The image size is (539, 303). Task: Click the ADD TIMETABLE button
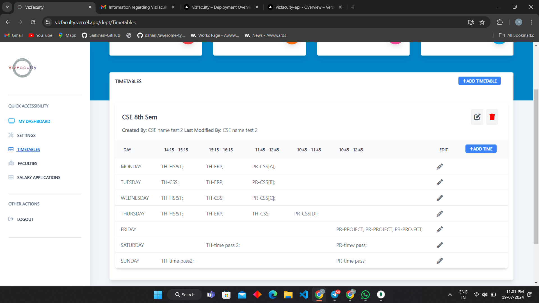(479, 81)
